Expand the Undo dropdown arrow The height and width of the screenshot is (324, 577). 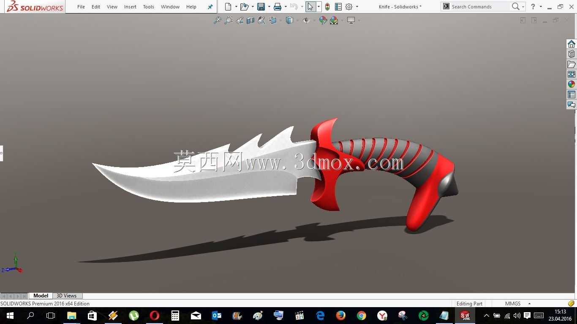pyautogui.click(x=302, y=7)
